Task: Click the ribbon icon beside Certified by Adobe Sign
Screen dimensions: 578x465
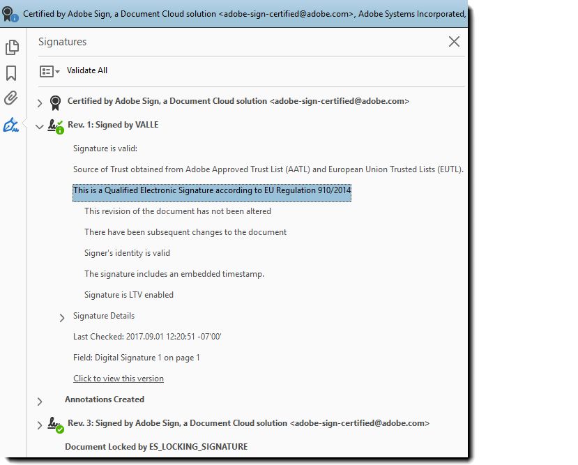Action: (55, 102)
